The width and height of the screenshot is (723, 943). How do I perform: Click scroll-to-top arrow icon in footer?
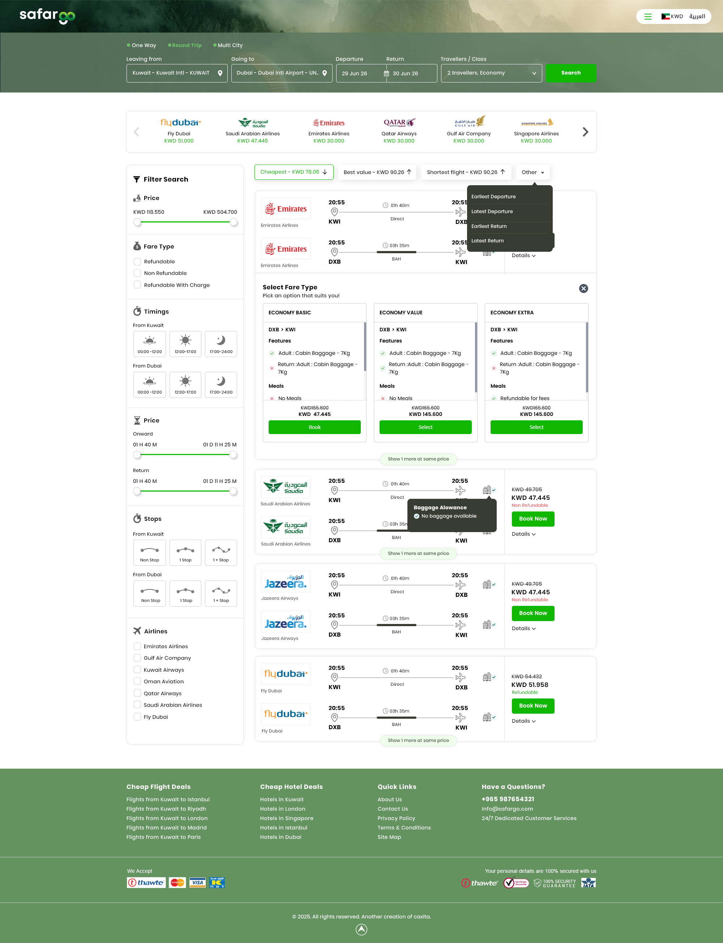click(361, 930)
